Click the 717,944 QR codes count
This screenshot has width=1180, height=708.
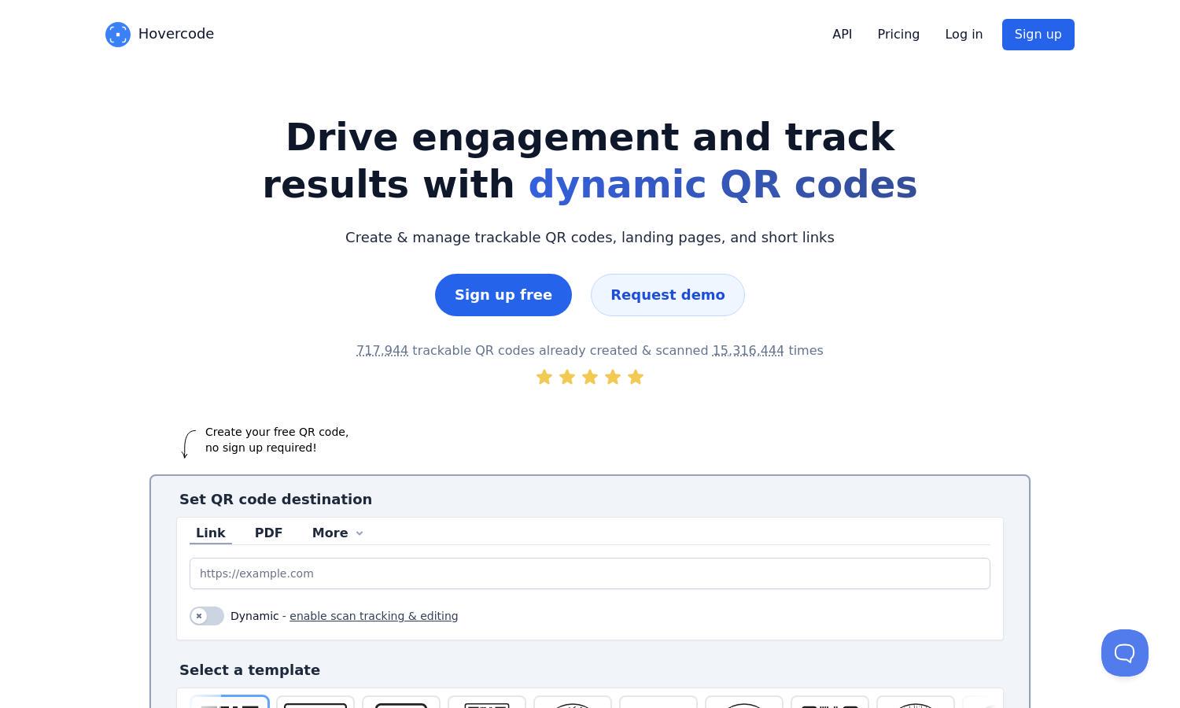click(382, 351)
